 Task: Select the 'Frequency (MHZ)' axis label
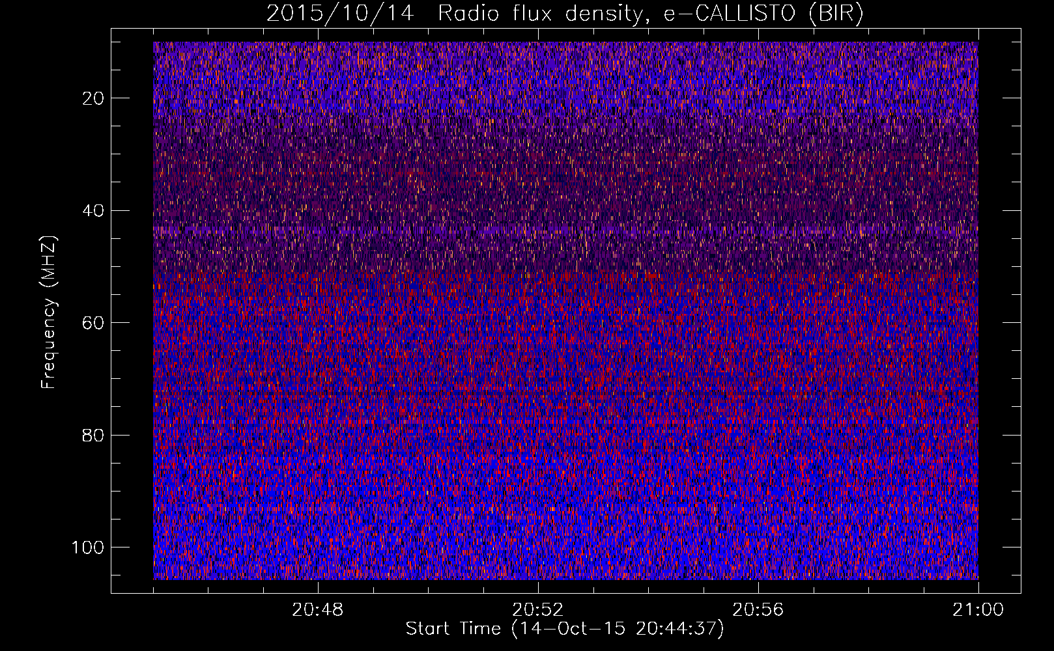[x=49, y=312]
